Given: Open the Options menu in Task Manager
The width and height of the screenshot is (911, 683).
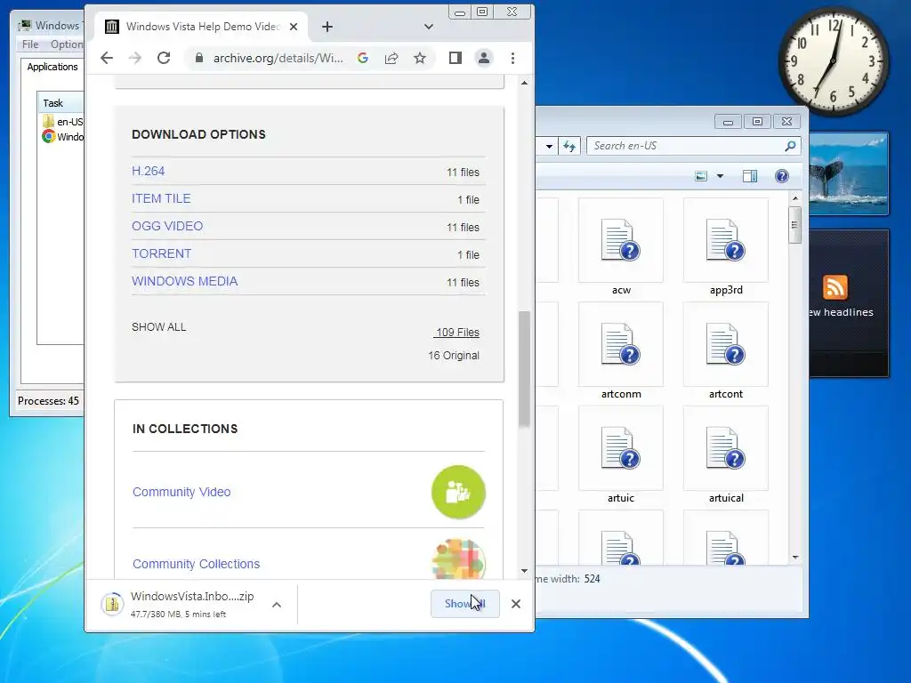Looking at the screenshot, I should [x=66, y=44].
